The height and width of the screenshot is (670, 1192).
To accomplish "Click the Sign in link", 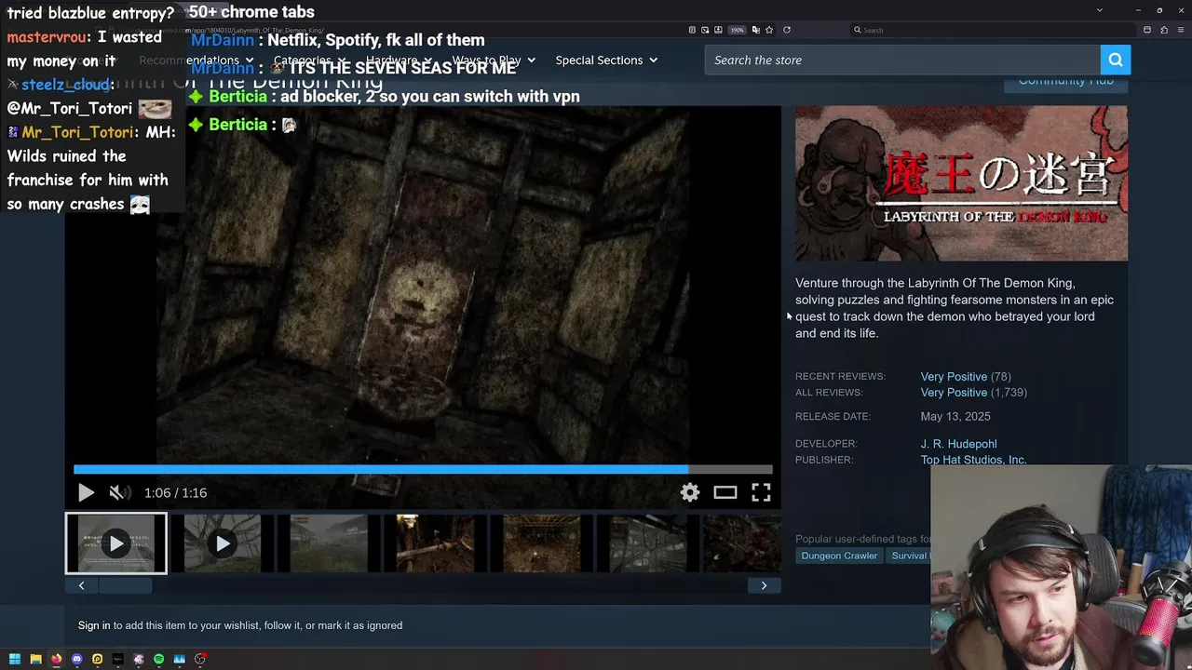I will pyautogui.click(x=94, y=625).
